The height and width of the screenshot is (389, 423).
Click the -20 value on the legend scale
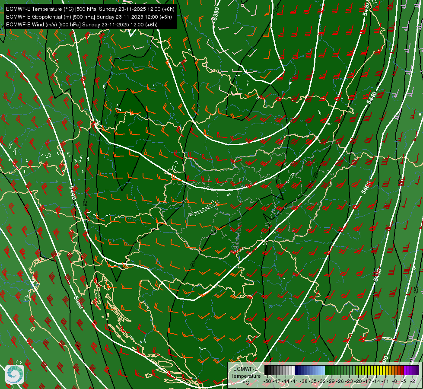[x=358, y=381]
